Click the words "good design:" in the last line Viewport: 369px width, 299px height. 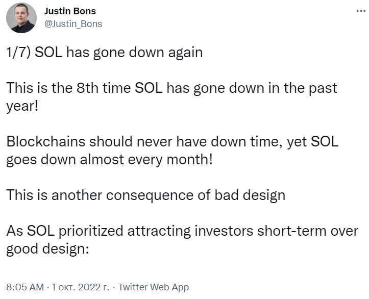(x=47, y=249)
